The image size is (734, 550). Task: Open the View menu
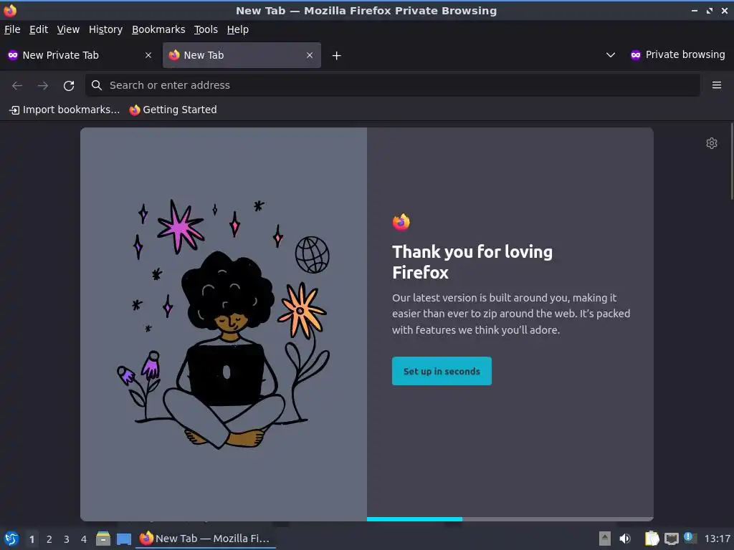[x=68, y=29]
